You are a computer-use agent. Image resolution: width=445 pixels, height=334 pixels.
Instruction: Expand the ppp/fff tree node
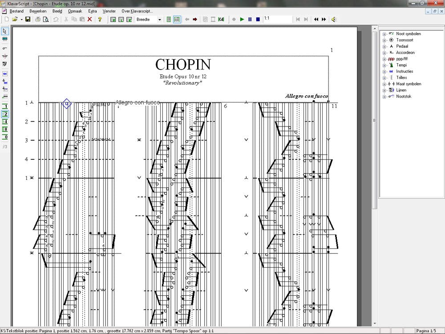click(384, 59)
